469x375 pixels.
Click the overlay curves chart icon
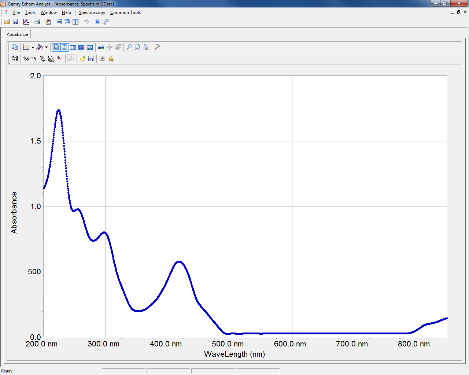pos(26,22)
